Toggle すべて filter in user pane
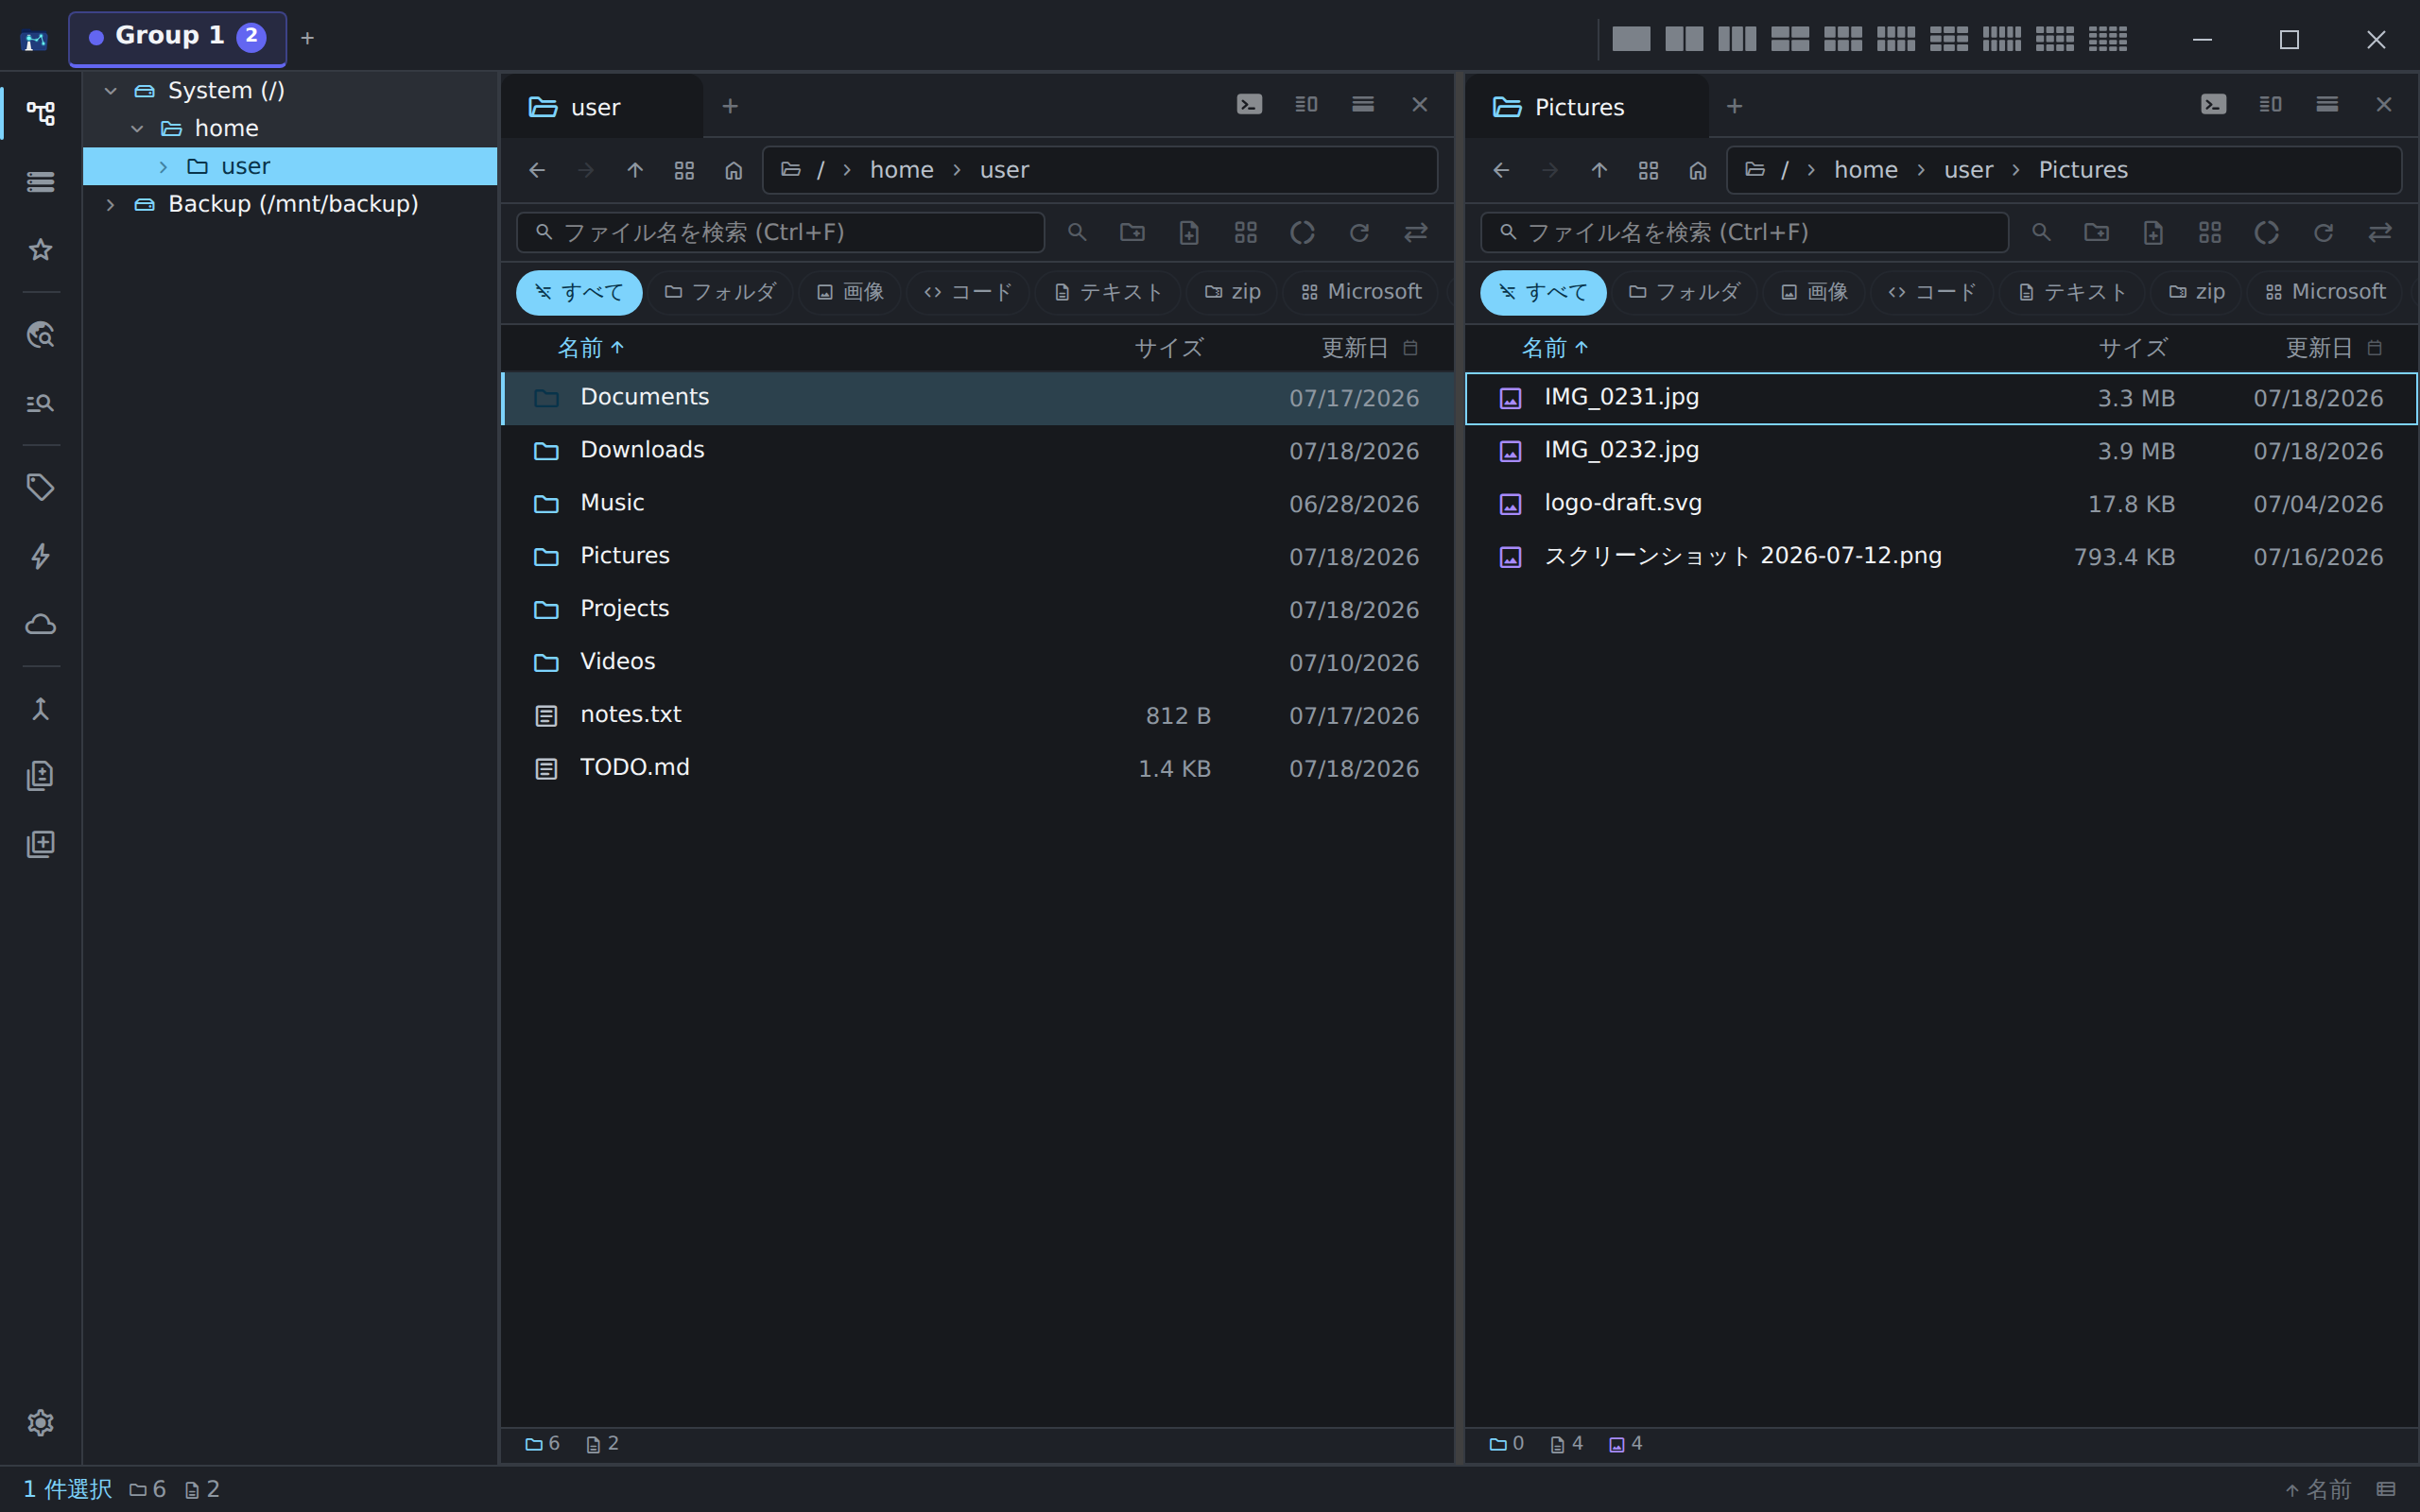The height and width of the screenshot is (1512, 2420). [x=579, y=292]
